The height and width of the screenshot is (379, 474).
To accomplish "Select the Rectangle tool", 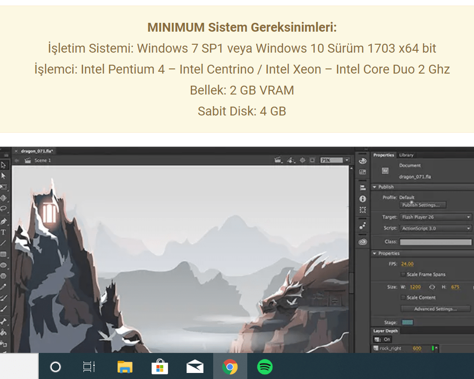I will tap(4, 254).
